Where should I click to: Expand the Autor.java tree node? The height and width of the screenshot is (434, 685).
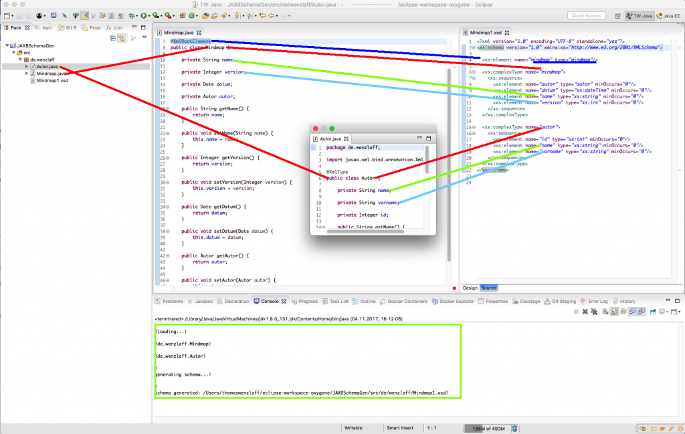coord(27,67)
